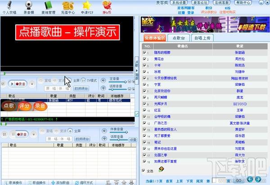Image resolution: width=270 pixels, height=185 pixels.
Task: Uncheck song 10 红豆 checkbox
Action: (x=144, y=110)
